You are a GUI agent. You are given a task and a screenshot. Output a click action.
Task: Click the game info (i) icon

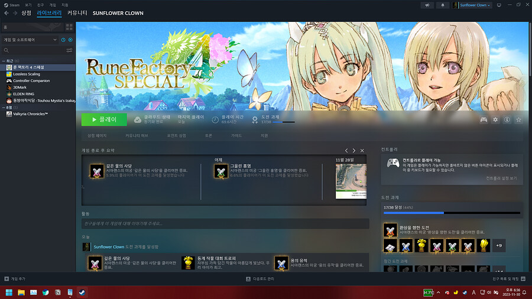tap(507, 120)
